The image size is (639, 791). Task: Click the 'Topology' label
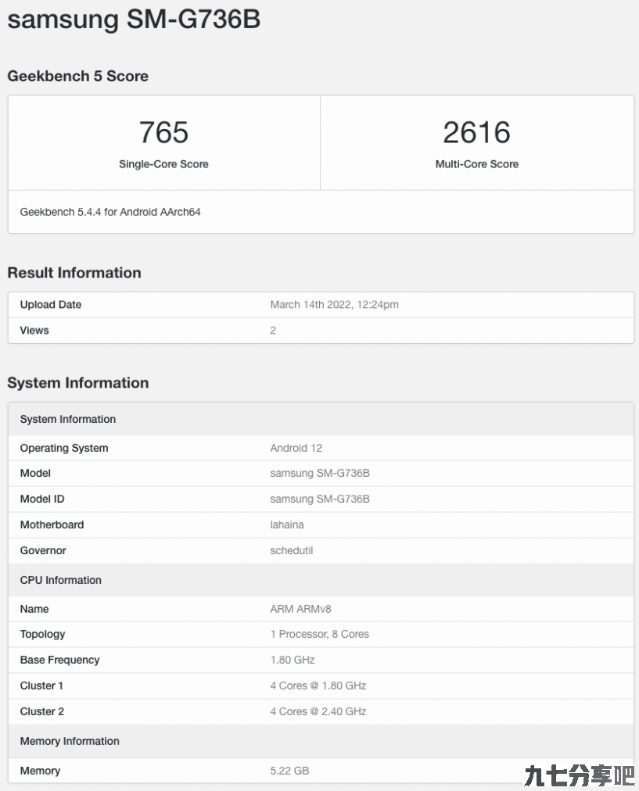[x=42, y=634]
